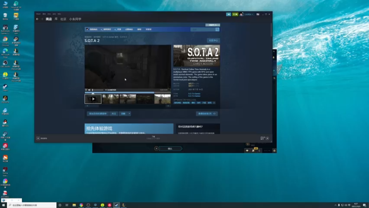Click the thumbnail strip left scroll arrow
The height and width of the screenshot is (208, 369).
pos(87,106)
